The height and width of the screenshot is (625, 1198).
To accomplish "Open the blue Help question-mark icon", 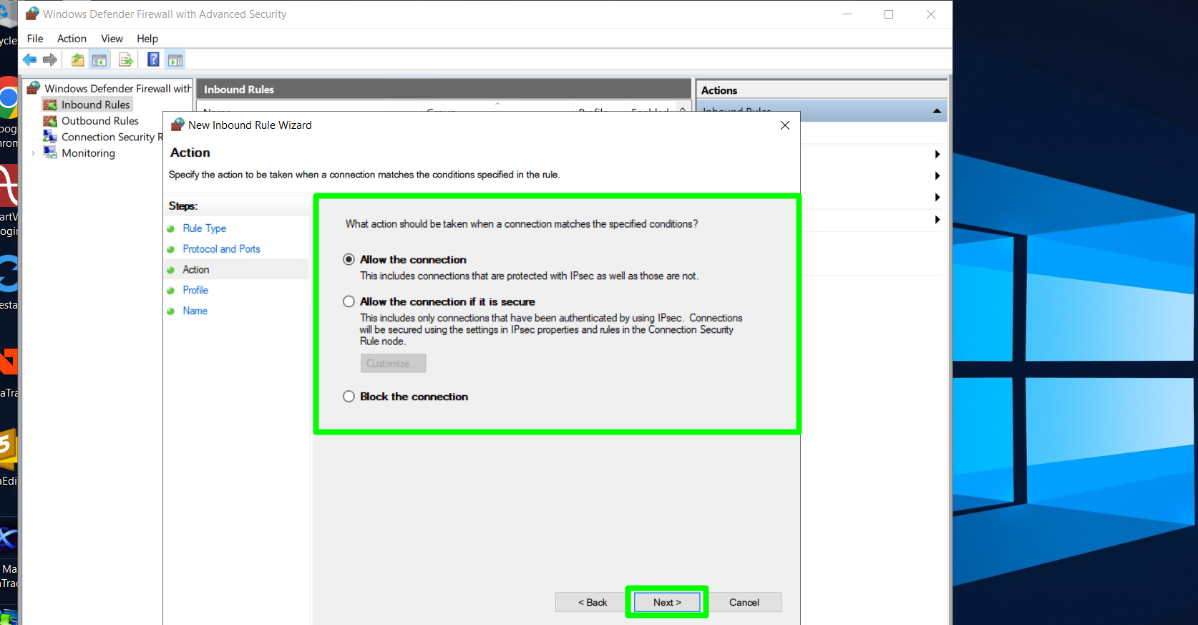I will (x=153, y=60).
